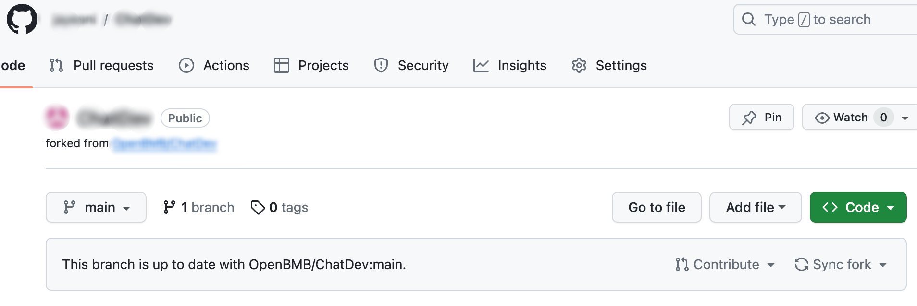The image size is (917, 306).
Task: Open the Settings tab with gear icon
Action: 609,65
